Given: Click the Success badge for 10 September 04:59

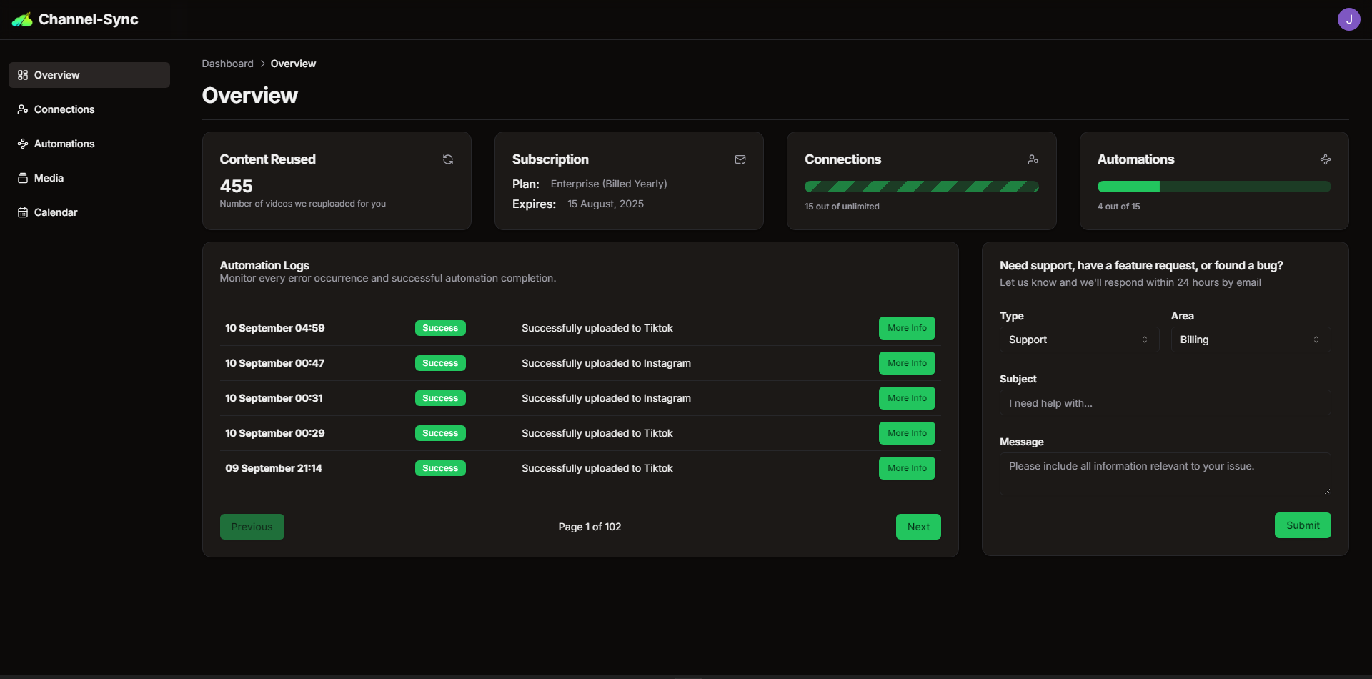Looking at the screenshot, I should 440,328.
